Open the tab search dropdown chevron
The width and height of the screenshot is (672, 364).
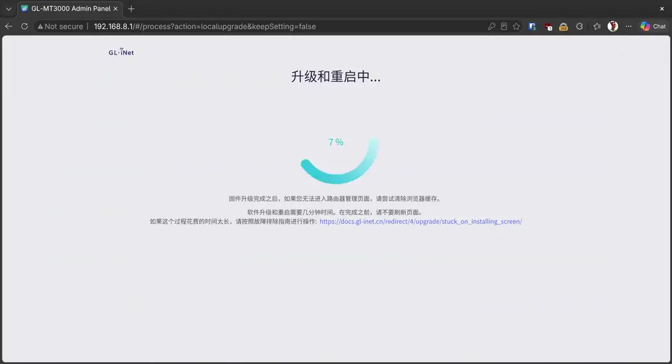9,9
